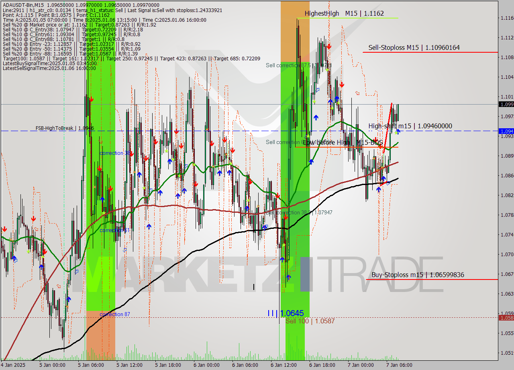Click the 1.116 price scale value
The height and width of the screenshot is (370, 514).
507,18
